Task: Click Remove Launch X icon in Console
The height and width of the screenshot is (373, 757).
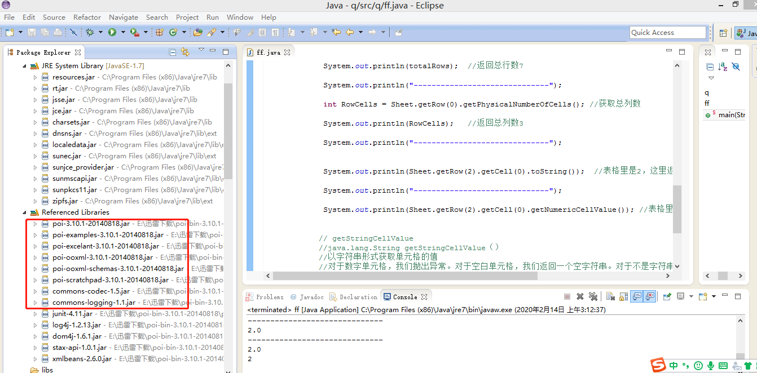Action: [580, 296]
